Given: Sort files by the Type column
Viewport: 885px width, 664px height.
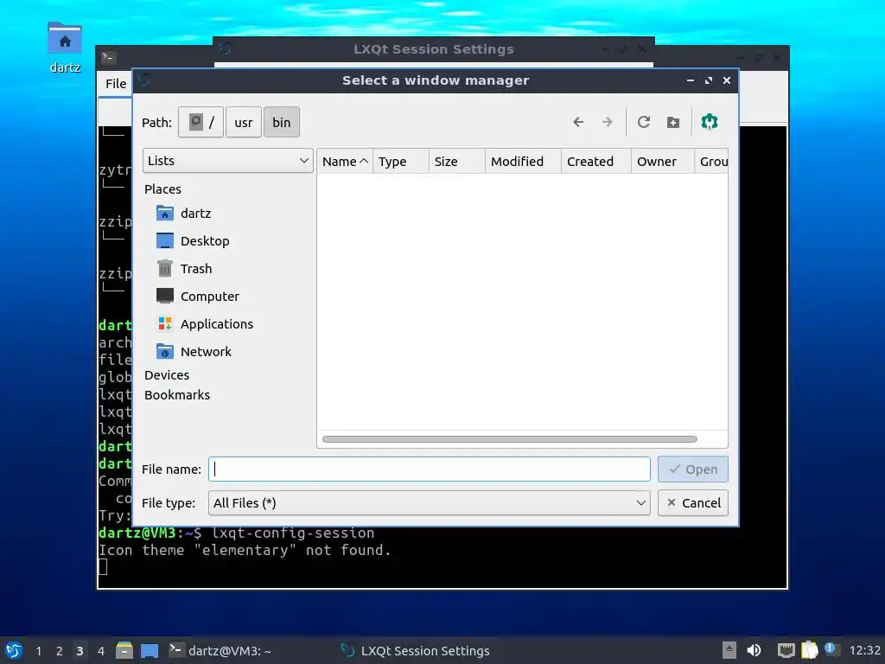Looking at the screenshot, I should 401,162.
